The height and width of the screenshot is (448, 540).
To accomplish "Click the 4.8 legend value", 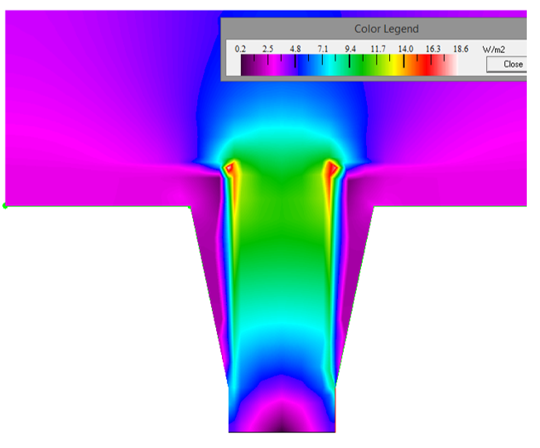I will tap(295, 49).
